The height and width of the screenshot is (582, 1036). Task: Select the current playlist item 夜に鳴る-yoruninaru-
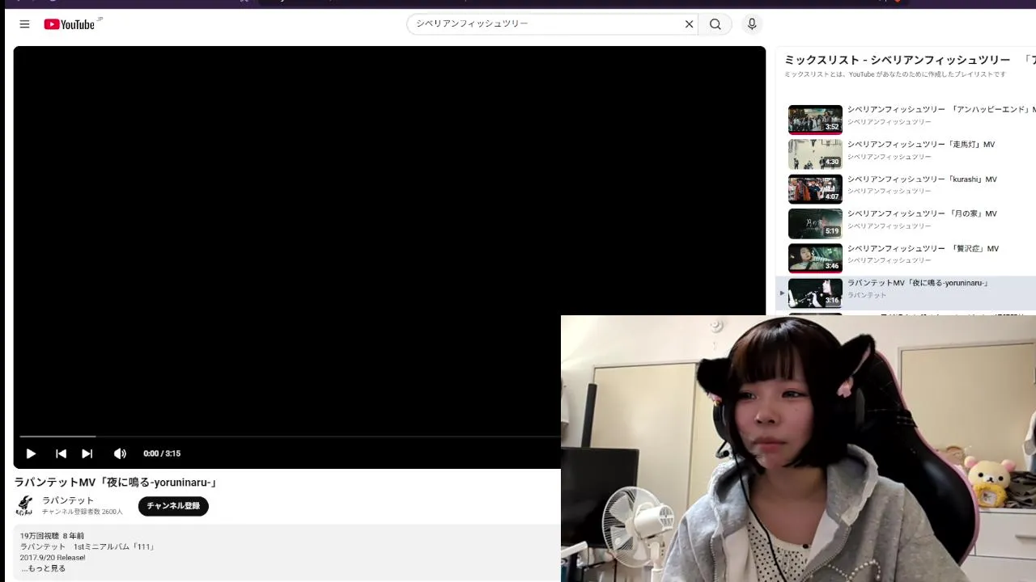906,293
